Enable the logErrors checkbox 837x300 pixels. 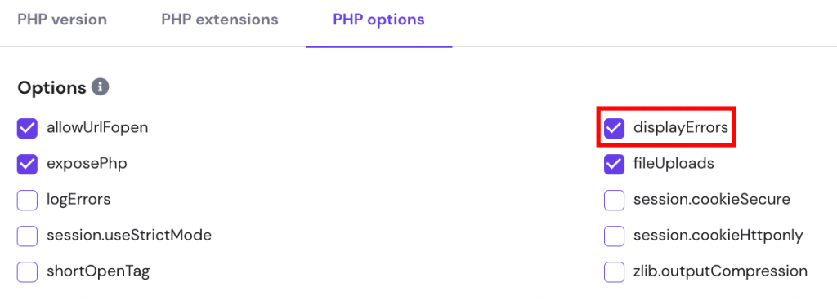click(x=27, y=201)
